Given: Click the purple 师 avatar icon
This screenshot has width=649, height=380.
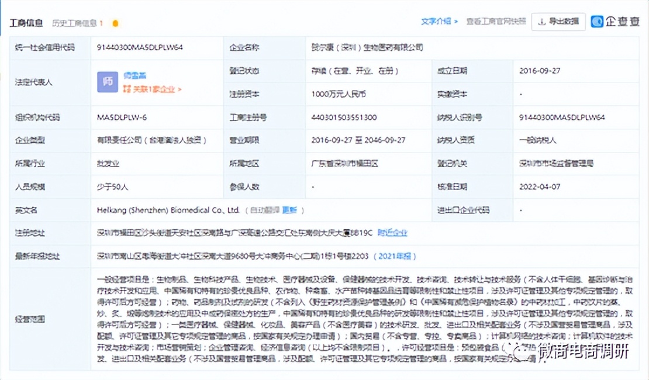Looking at the screenshot, I should tap(107, 82).
